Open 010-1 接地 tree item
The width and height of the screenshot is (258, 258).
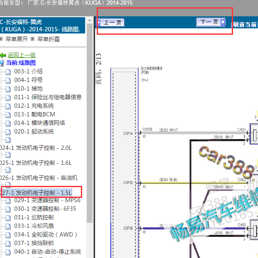(28, 88)
